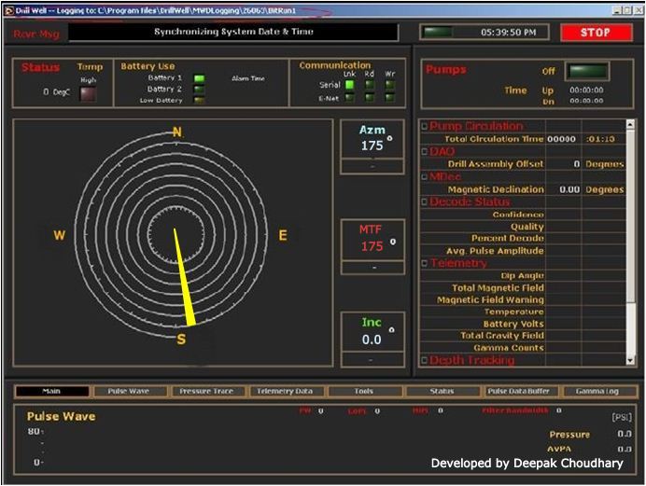This screenshot has height=486, width=646.
Task: Collapse the Telemetry section
Action: [425, 263]
